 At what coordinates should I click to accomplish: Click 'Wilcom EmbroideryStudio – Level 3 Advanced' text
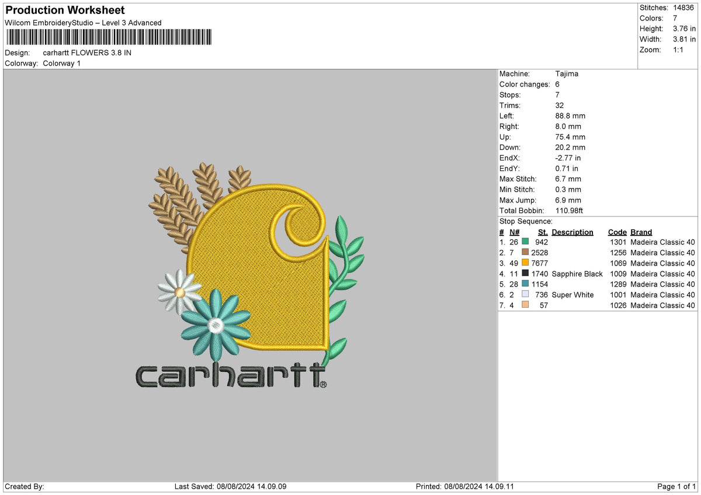(x=83, y=23)
